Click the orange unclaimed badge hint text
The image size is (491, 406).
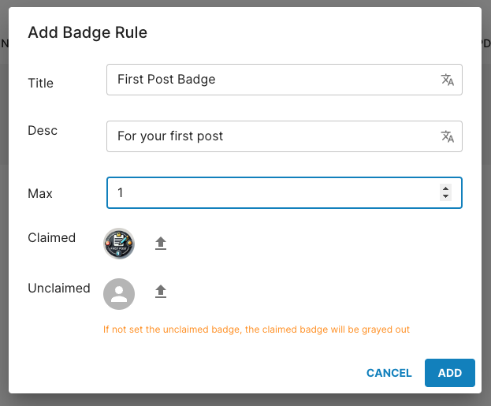256,329
